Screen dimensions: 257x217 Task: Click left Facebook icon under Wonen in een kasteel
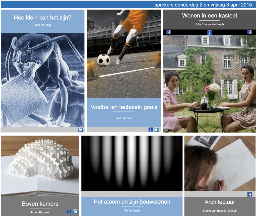tap(169, 32)
